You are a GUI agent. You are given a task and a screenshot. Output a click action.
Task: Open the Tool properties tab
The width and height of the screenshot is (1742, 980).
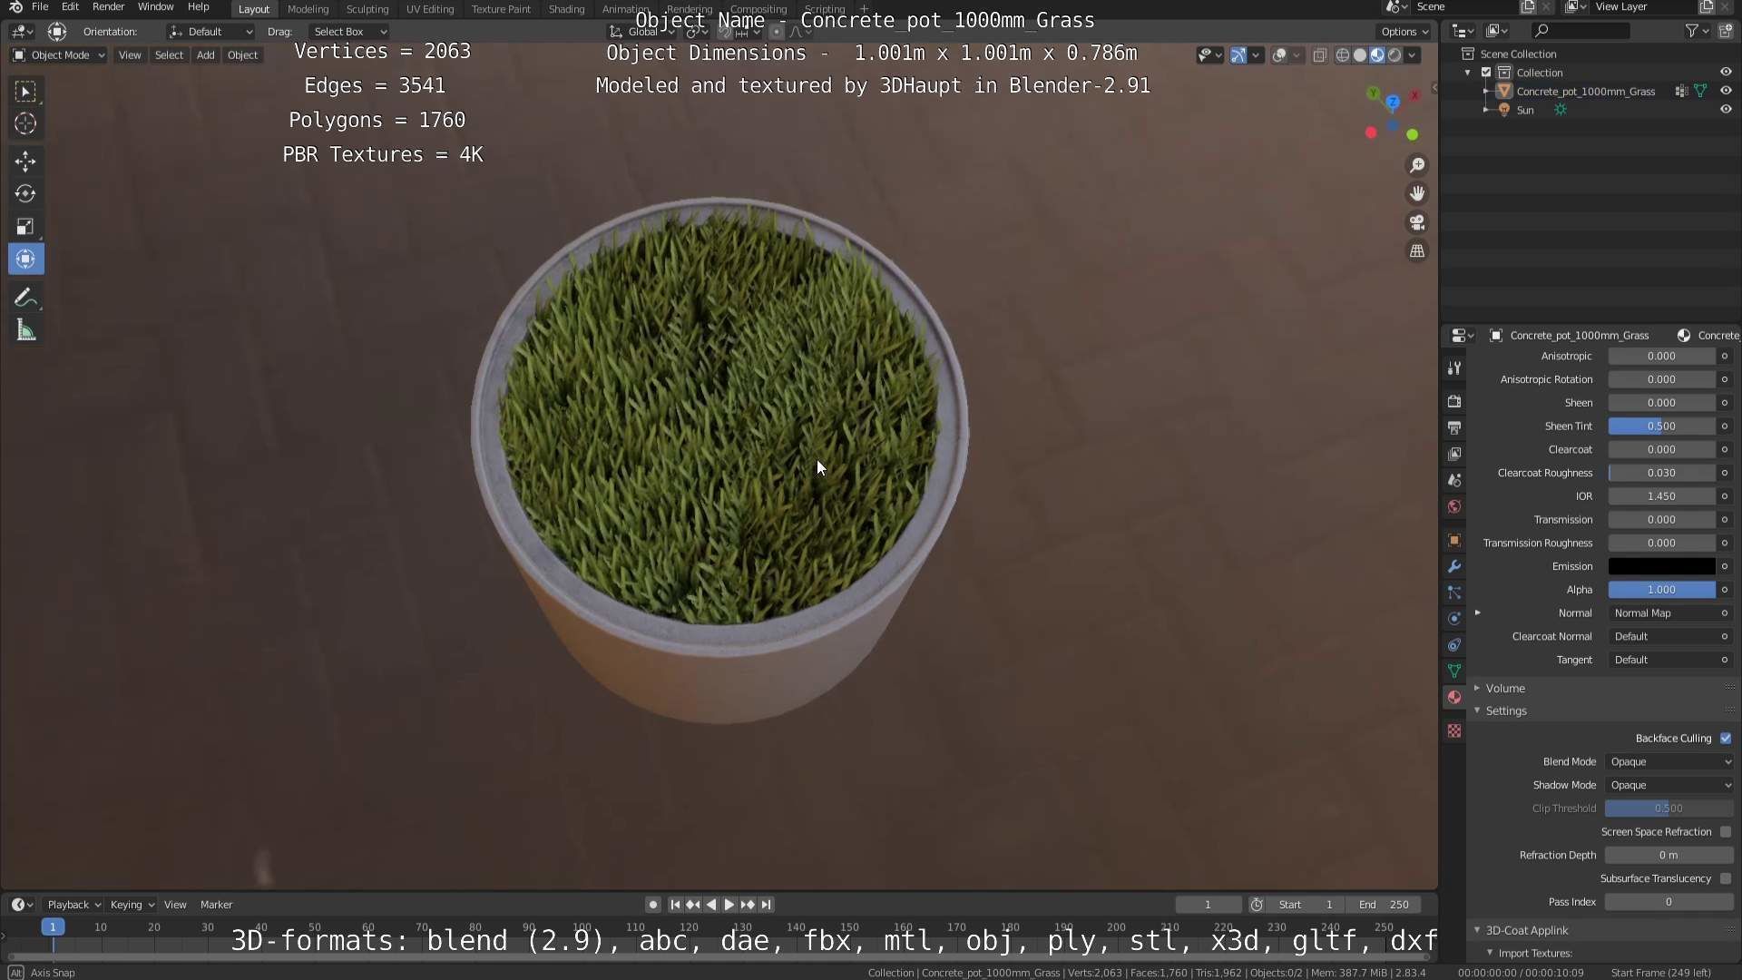1454,368
